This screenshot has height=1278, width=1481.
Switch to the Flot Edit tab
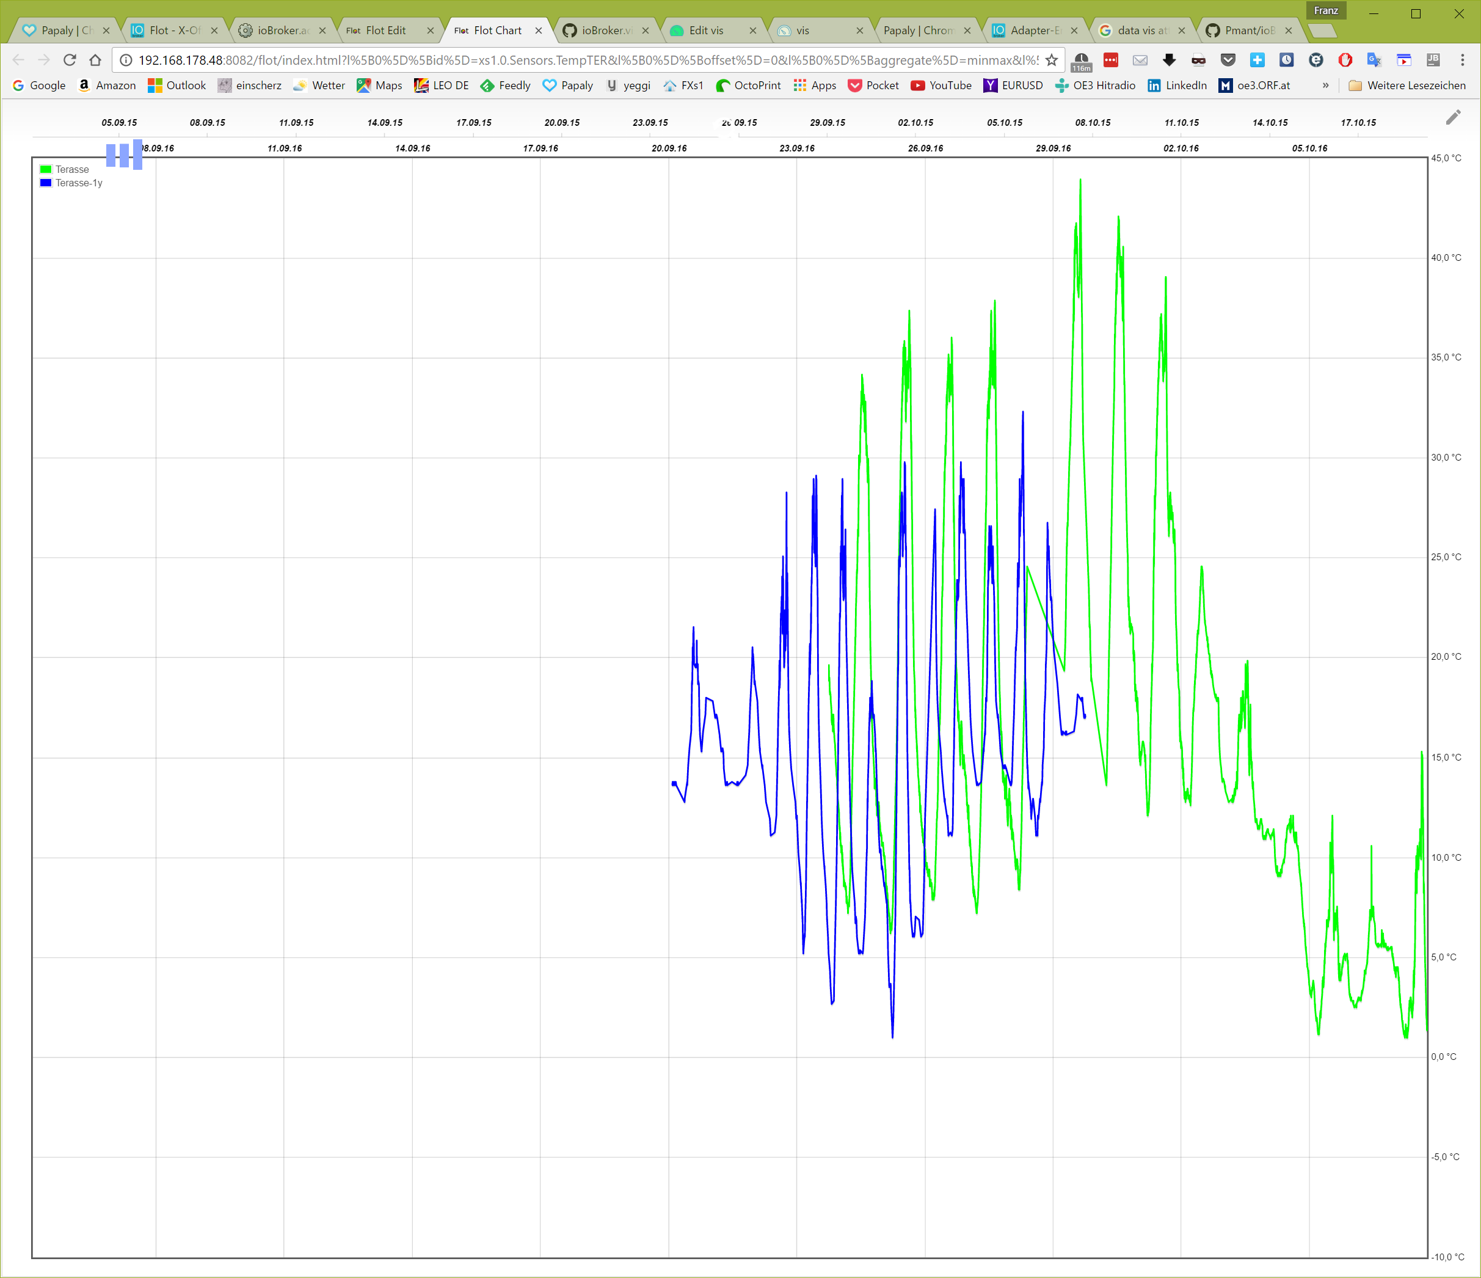(385, 30)
